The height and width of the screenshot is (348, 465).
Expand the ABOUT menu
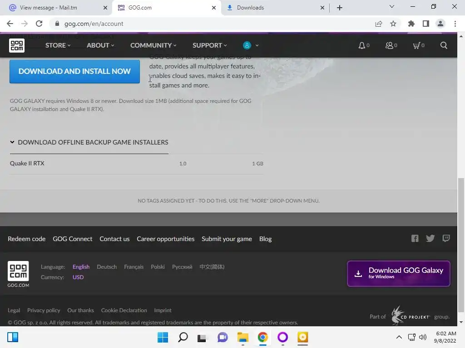[x=100, y=45]
